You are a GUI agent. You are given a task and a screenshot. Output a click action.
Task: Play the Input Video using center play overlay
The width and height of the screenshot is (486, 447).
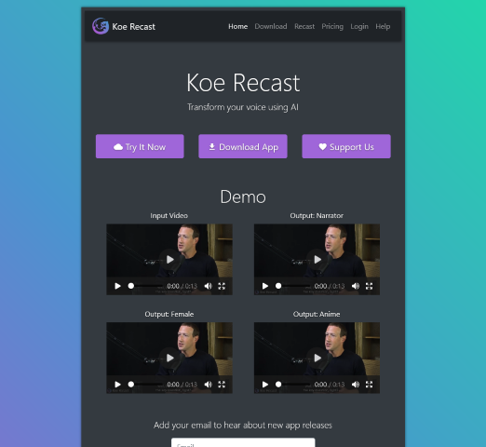point(169,259)
